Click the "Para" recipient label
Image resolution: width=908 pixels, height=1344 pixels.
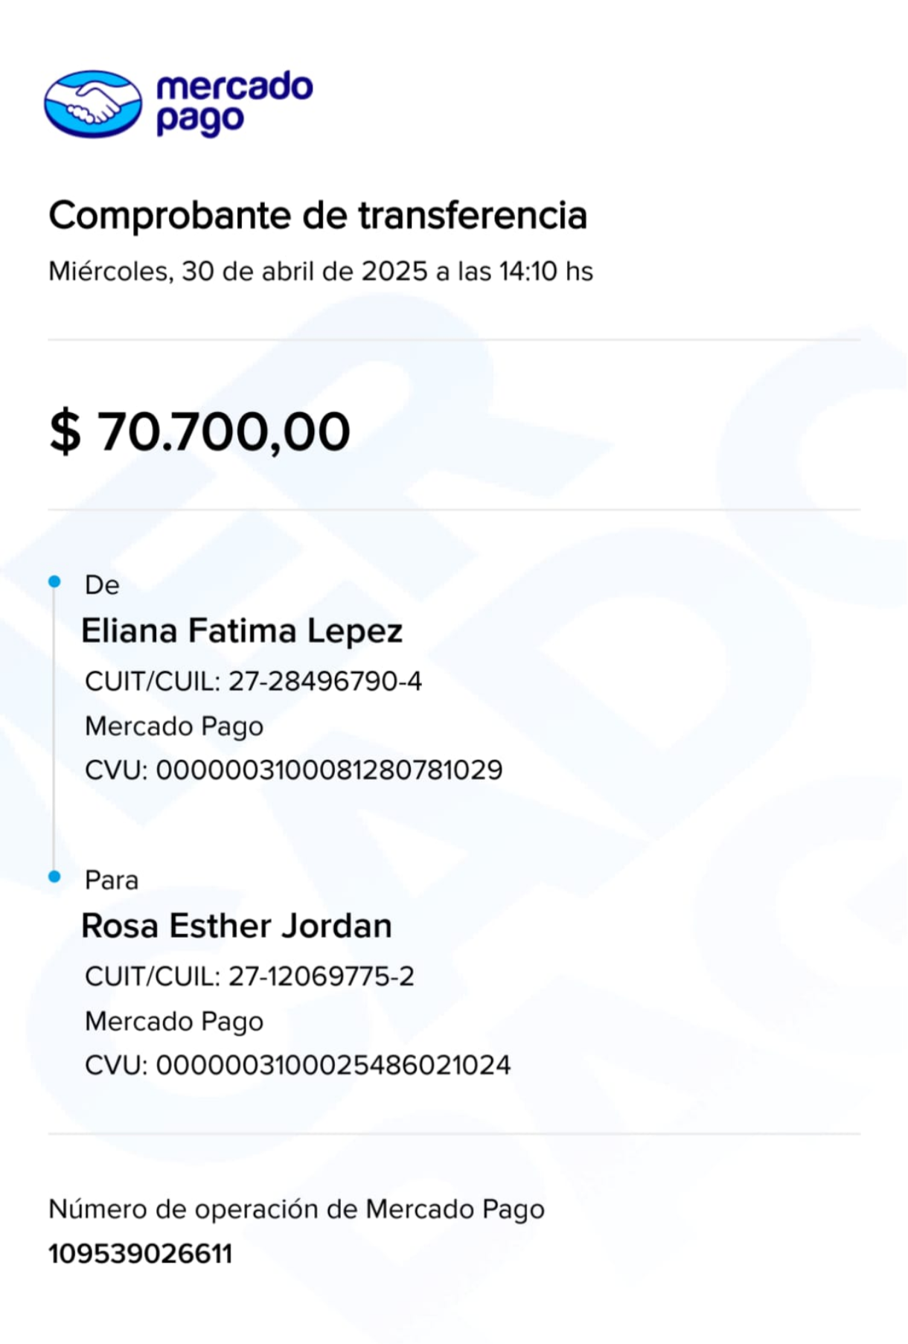[112, 880]
